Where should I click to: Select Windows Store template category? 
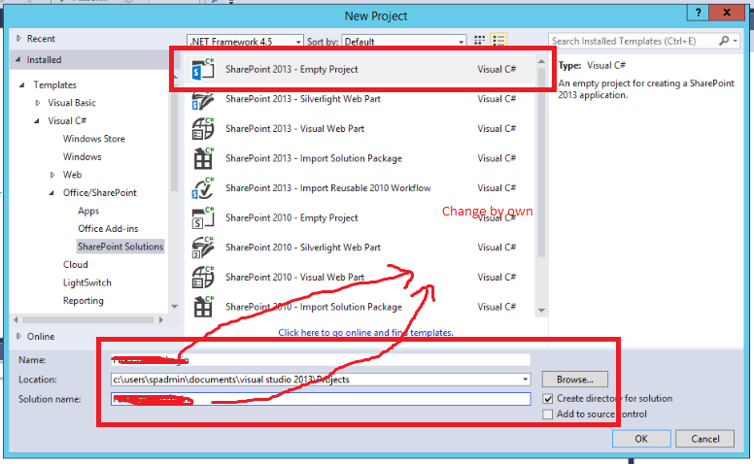pyautogui.click(x=94, y=139)
